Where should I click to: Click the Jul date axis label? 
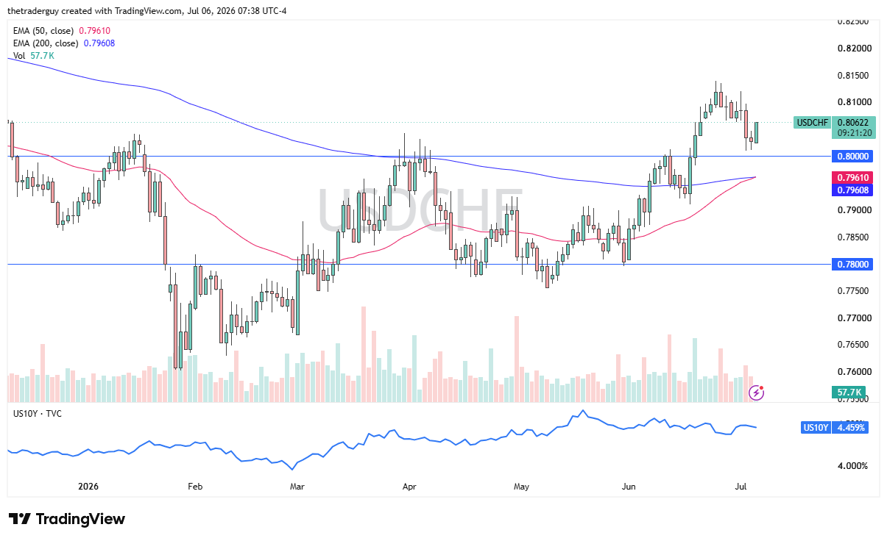[741, 487]
